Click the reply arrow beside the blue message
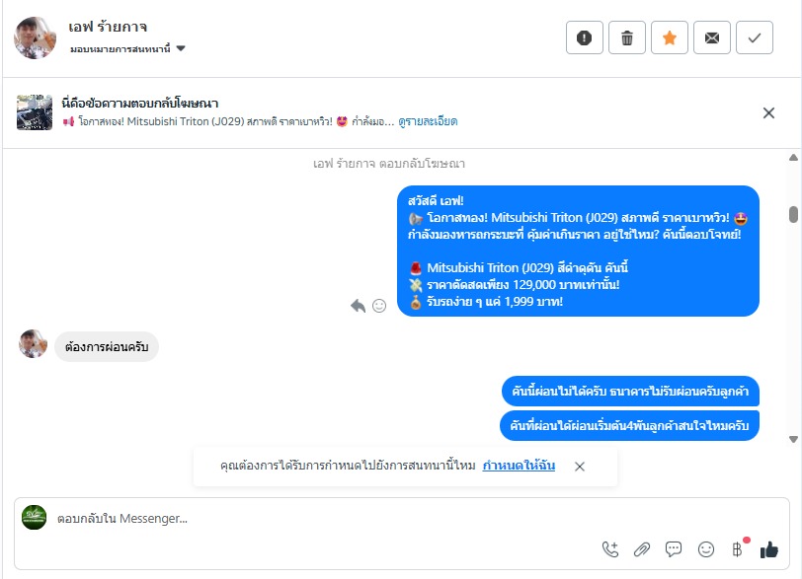Screen dimensions: 802x579 pos(358,306)
